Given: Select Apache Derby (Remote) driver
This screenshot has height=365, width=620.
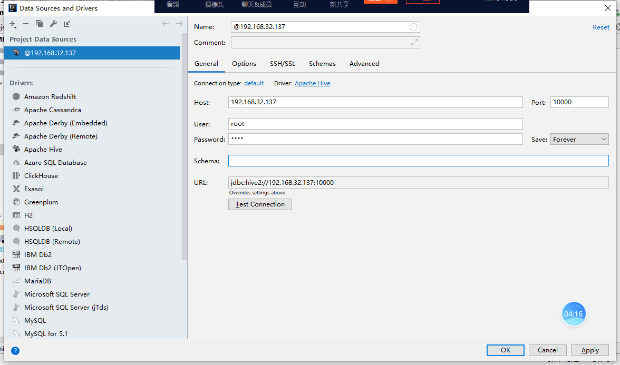Looking at the screenshot, I should click(x=61, y=136).
